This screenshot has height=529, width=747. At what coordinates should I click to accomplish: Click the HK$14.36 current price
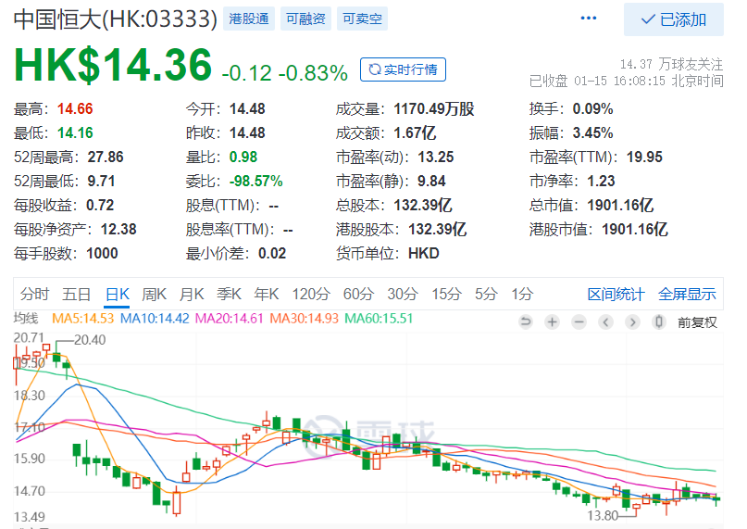(x=113, y=65)
